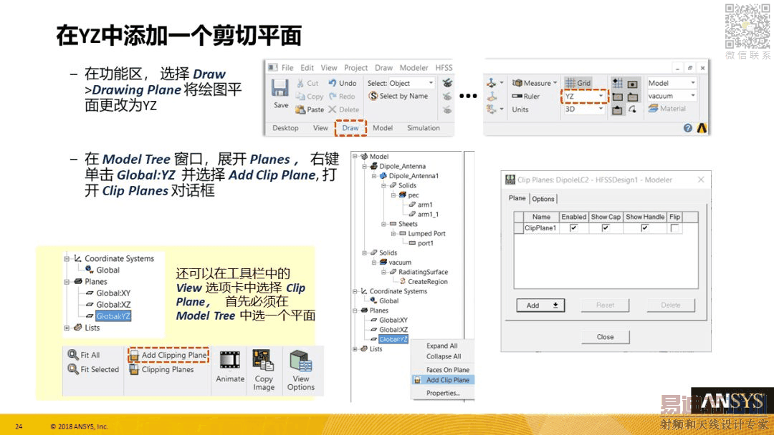This screenshot has height=435, width=774.
Task: Click the Animate filmstrip icon
Action: point(229,361)
